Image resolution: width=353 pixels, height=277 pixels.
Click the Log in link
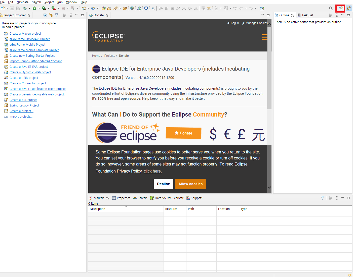[233, 23]
